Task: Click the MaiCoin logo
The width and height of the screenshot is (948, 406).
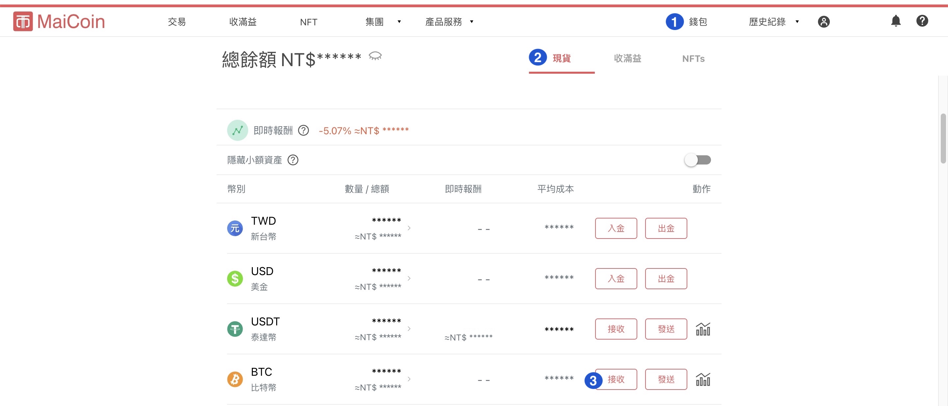Action: [x=59, y=21]
